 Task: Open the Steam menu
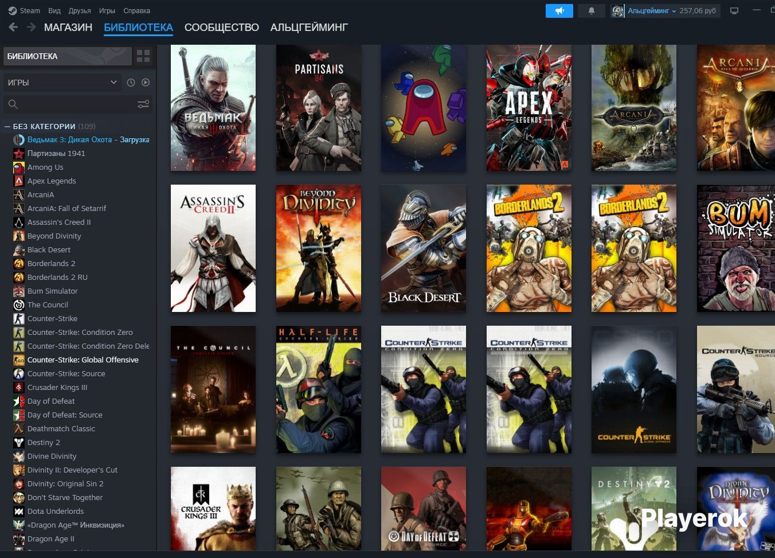click(30, 11)
